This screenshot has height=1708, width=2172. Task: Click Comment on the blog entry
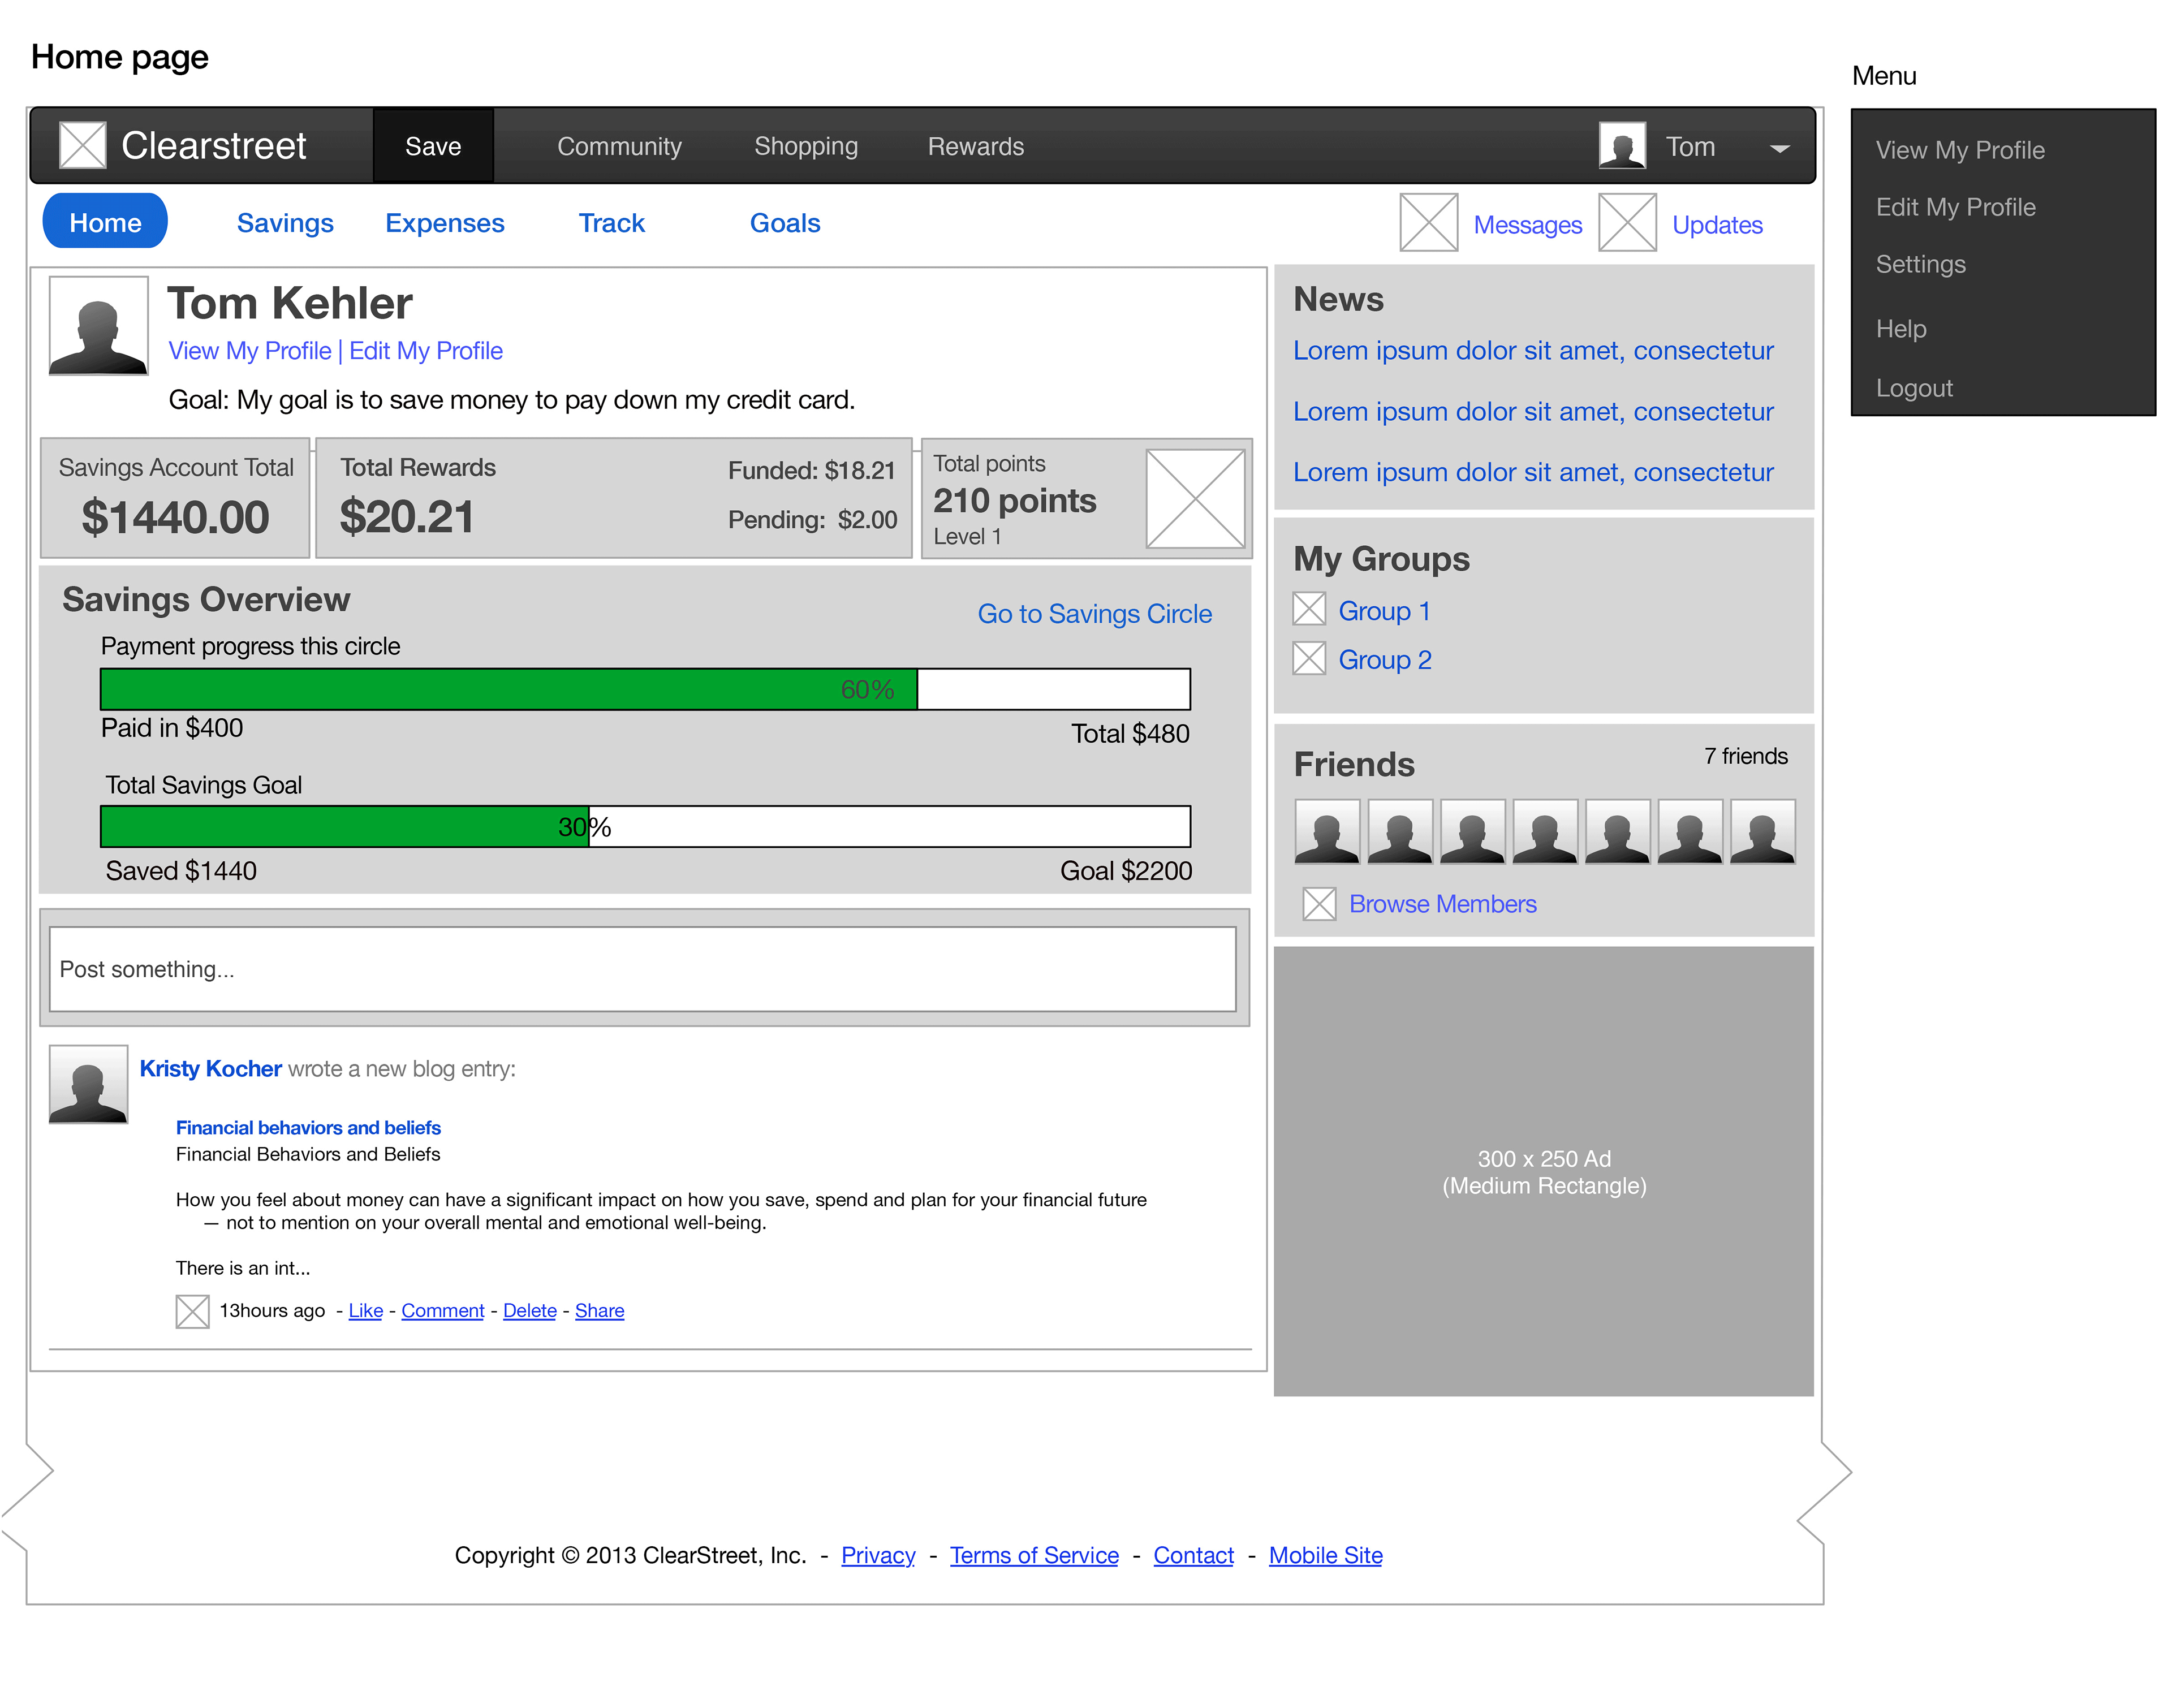click(443, 1311)
